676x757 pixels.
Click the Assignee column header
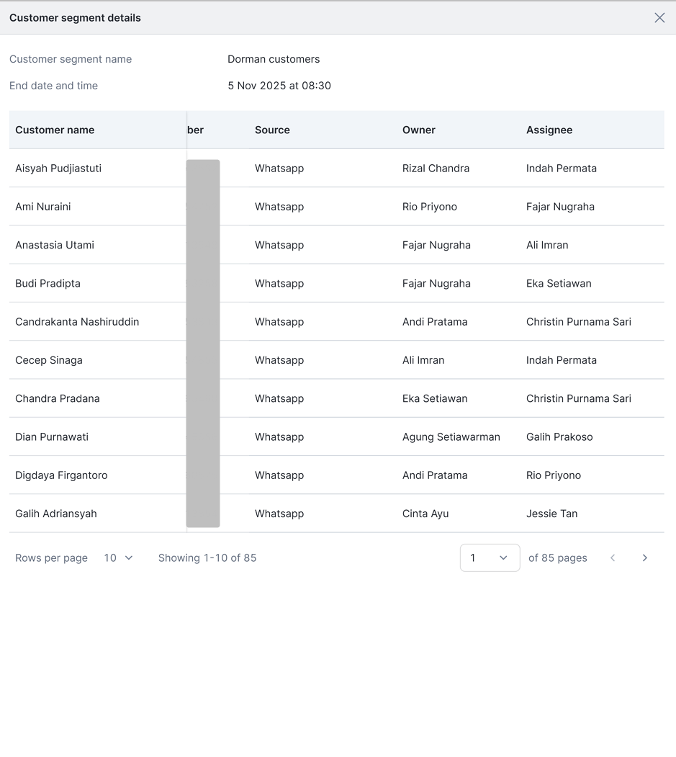pos(549,130)
